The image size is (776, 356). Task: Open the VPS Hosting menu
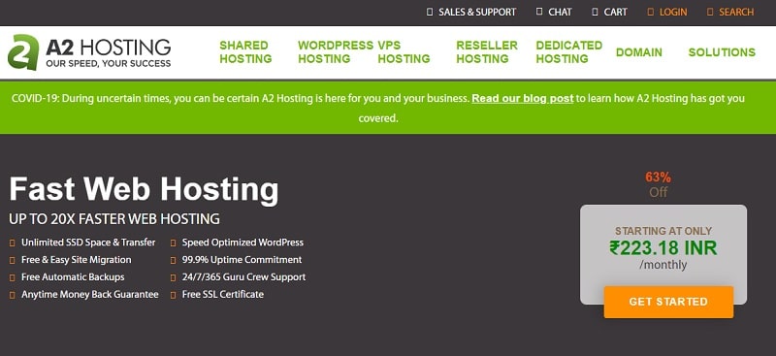pyautogui.click(x=404, y=52)
